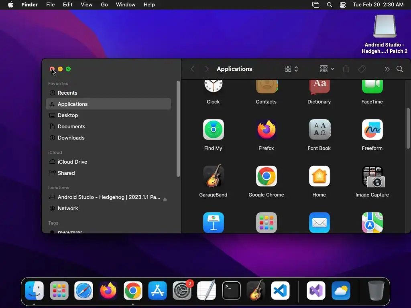The height and width of the screenshot is (308, 411).
Task: Select the Keynote app icon
Action: click(x=214, y=222)
